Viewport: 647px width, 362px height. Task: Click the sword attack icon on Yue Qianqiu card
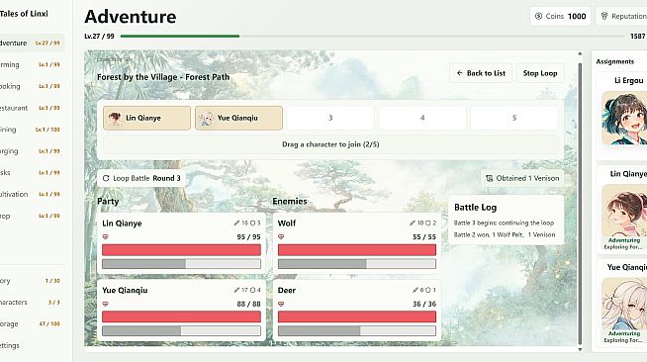click(236, 290)
